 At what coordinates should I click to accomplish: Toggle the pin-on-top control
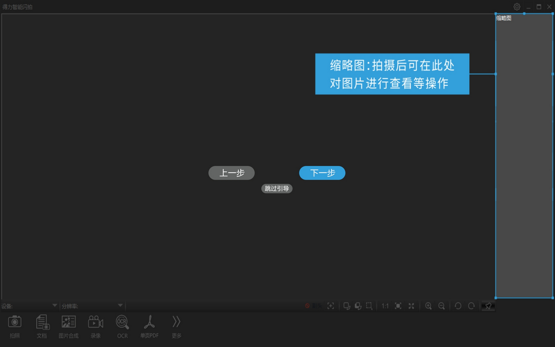[487, 306]
